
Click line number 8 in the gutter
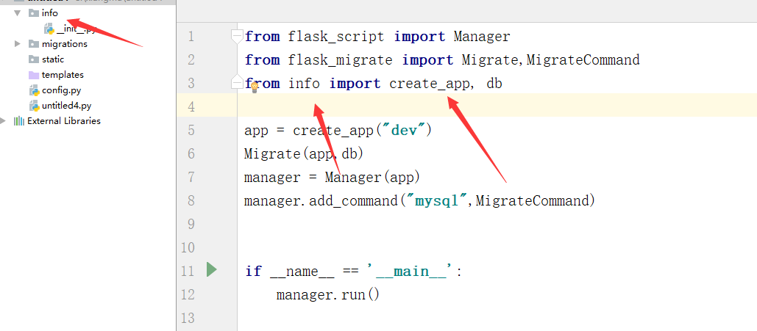(191, 200)
